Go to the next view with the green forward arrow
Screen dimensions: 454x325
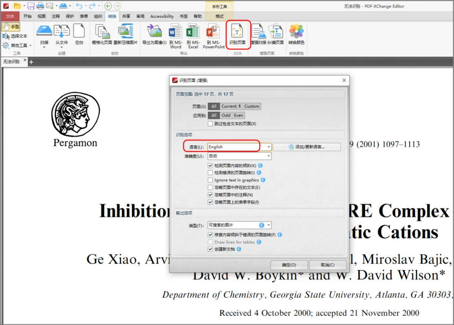coord(117,6)
